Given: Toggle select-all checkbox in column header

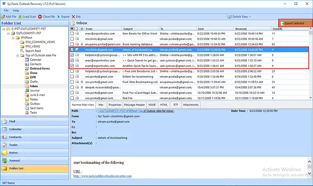Looking at the screenshot, I should (x=72, y=29).
